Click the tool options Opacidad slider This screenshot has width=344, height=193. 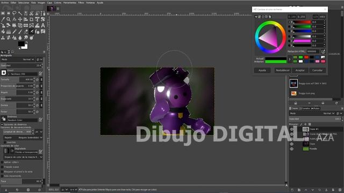pos(21,65)
